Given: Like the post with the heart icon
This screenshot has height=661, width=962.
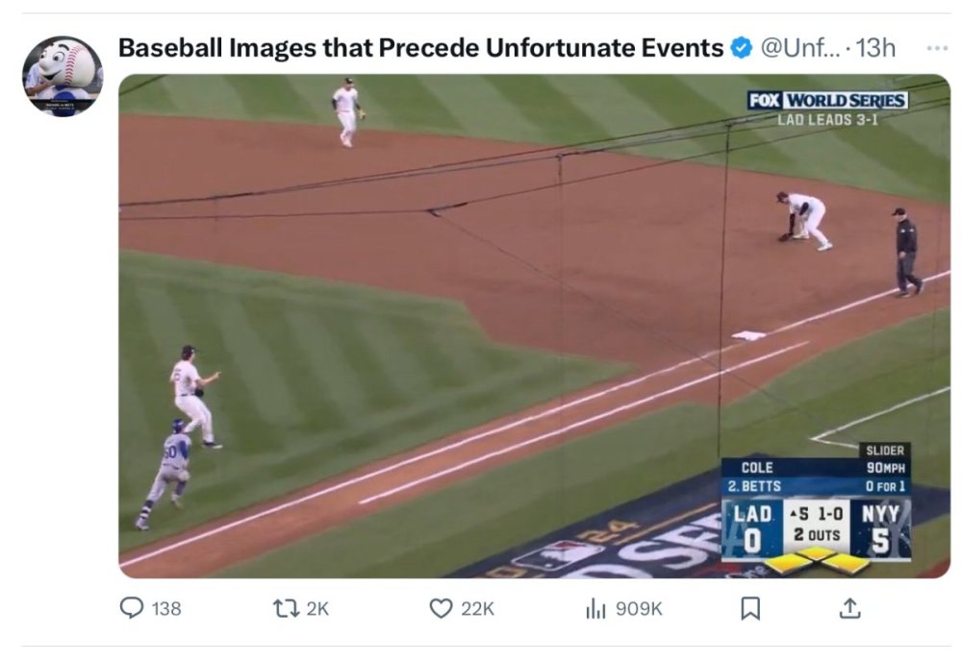Looking at the screenshot, I should [441, 608].
